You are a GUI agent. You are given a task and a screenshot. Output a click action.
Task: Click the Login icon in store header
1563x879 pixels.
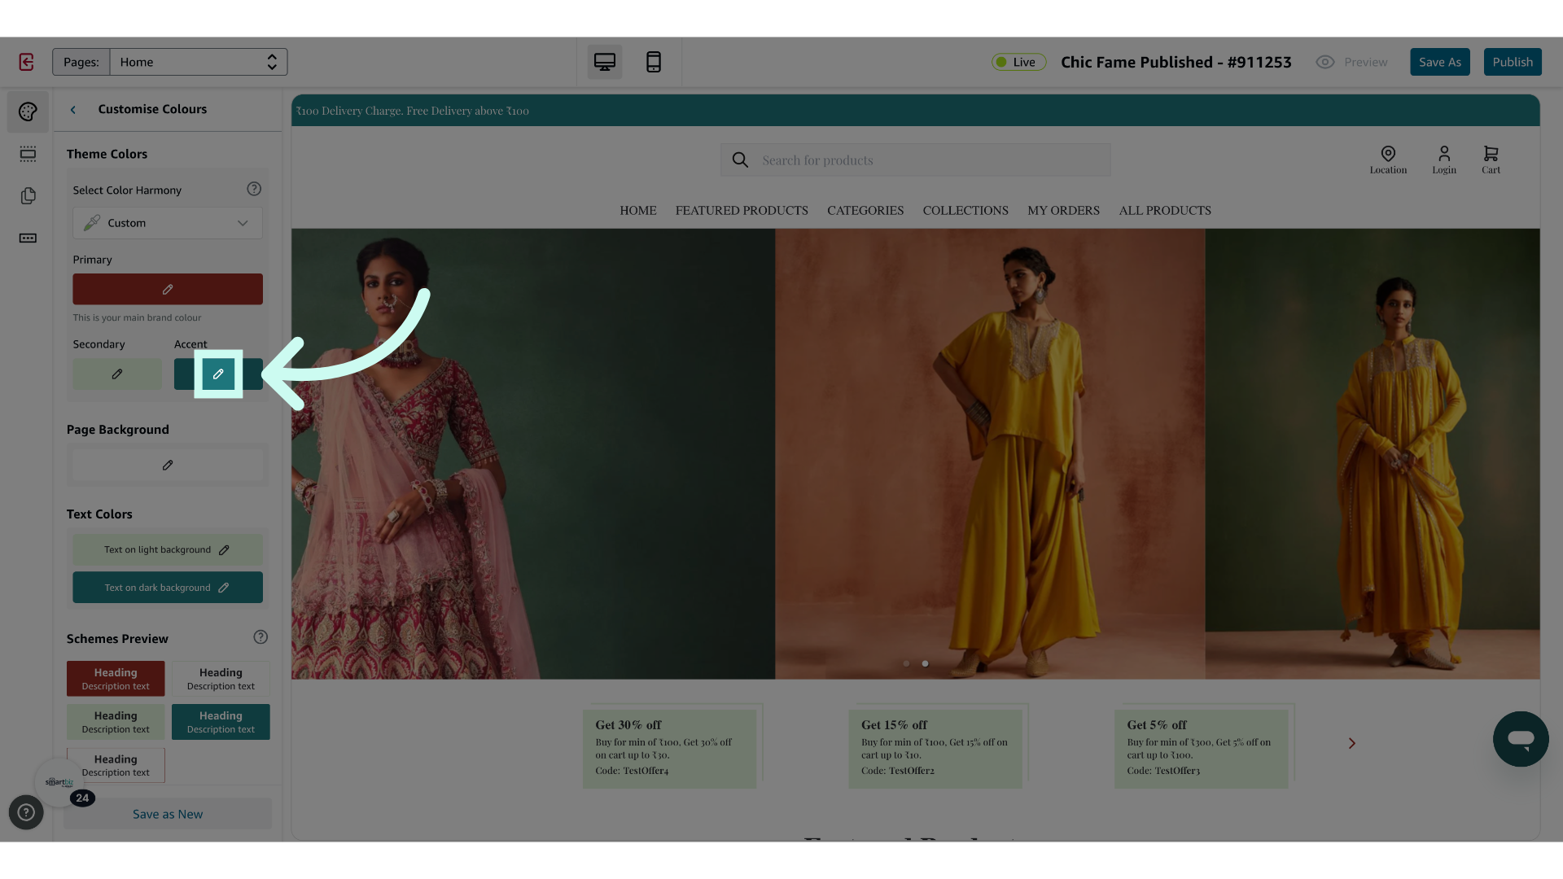[x=1444, y=160]
